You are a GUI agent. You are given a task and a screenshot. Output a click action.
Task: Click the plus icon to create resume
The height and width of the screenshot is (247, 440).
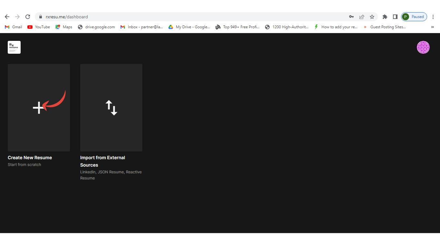(39, 108)
